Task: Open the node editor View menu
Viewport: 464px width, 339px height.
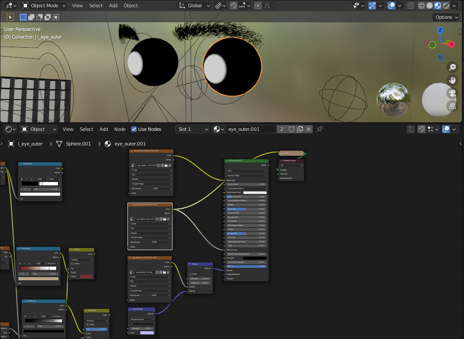Action: [x=68, y=129]
